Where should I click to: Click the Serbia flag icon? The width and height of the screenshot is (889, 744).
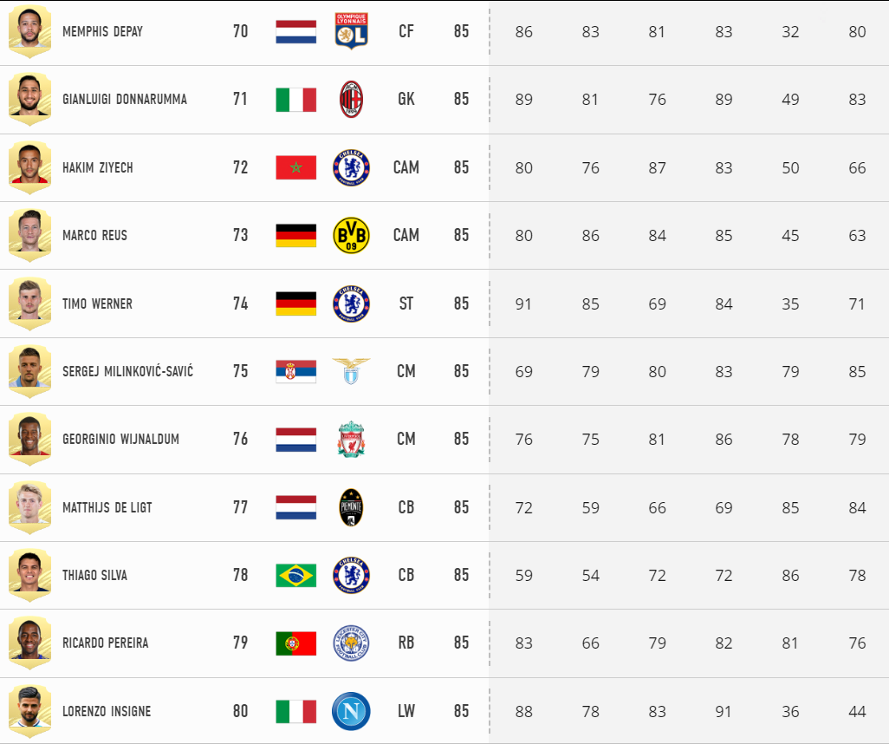pos(296,371)
